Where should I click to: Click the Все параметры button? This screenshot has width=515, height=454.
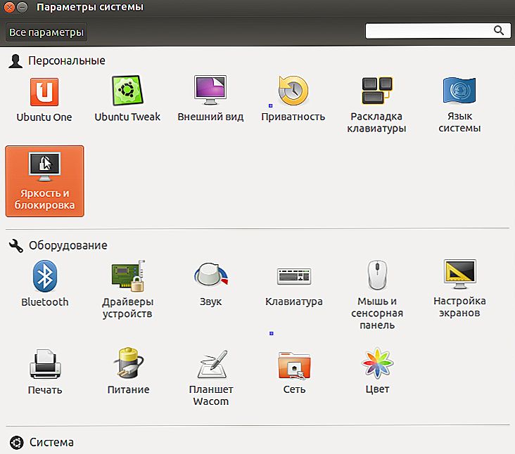point(46,32)
